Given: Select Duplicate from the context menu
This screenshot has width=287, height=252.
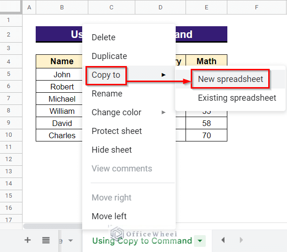Looking at the screenshot, I should click(109, 56).
